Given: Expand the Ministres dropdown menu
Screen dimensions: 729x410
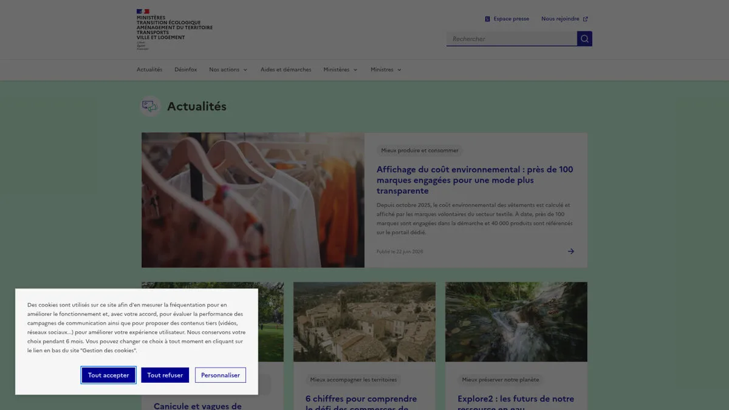Looking at the screenshot, I should pos(386,70).
